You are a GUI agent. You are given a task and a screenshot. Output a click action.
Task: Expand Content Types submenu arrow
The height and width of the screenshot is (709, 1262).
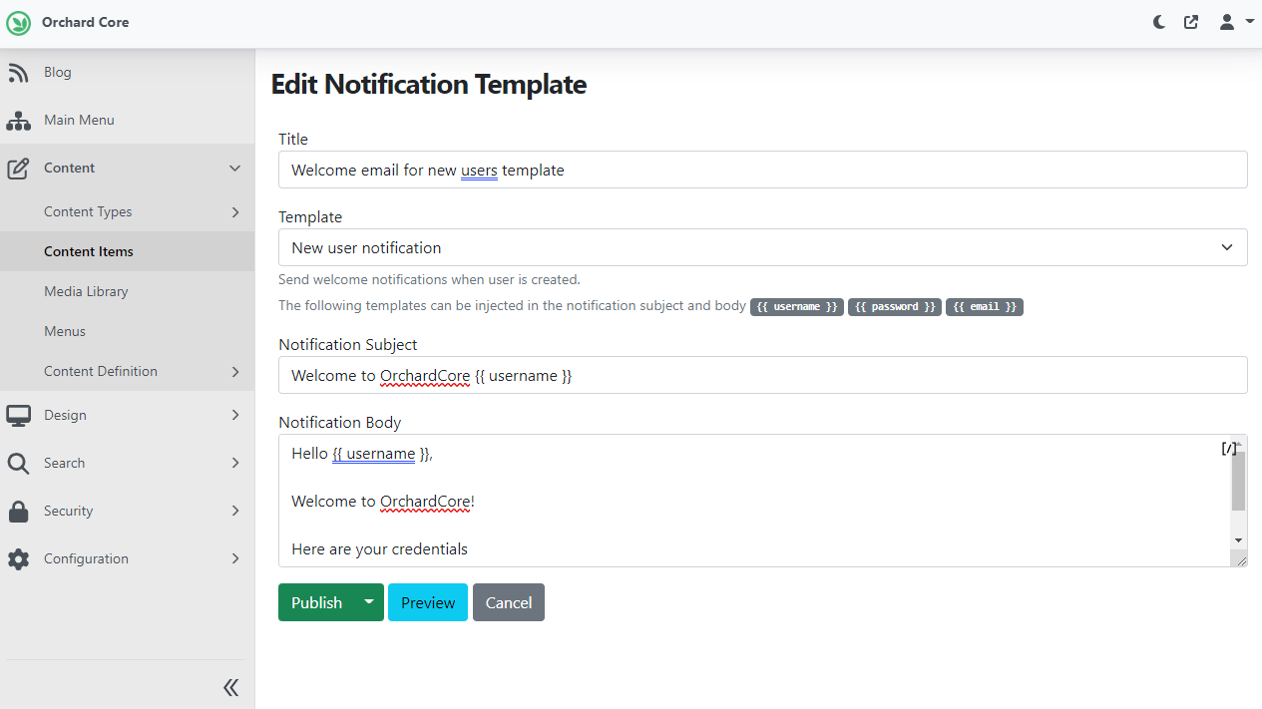point(235,211)
